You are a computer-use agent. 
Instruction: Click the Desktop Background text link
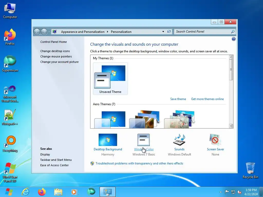(108, 149)
